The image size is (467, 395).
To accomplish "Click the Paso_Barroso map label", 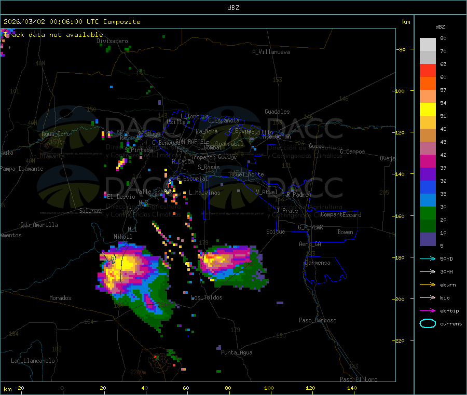I will 318,320.
